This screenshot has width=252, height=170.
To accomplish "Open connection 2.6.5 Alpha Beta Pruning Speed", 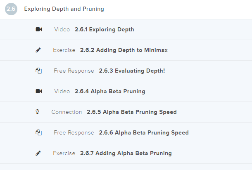I will (131, 112).
